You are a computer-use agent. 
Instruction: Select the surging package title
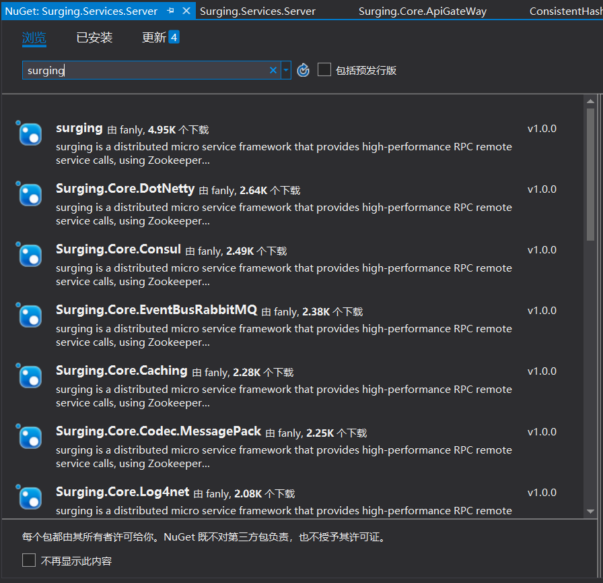(x=79, y=128)
